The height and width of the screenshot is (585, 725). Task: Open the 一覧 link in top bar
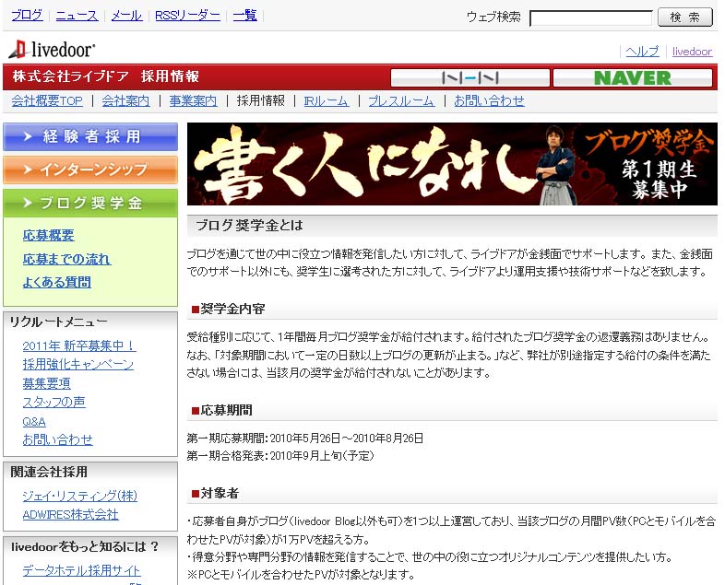click(244, 16)
